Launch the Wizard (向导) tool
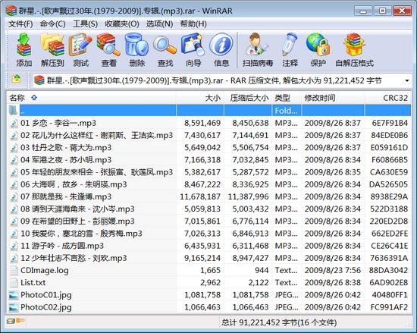This screenshot has width=417, height=333. click(x=193, y=45)
